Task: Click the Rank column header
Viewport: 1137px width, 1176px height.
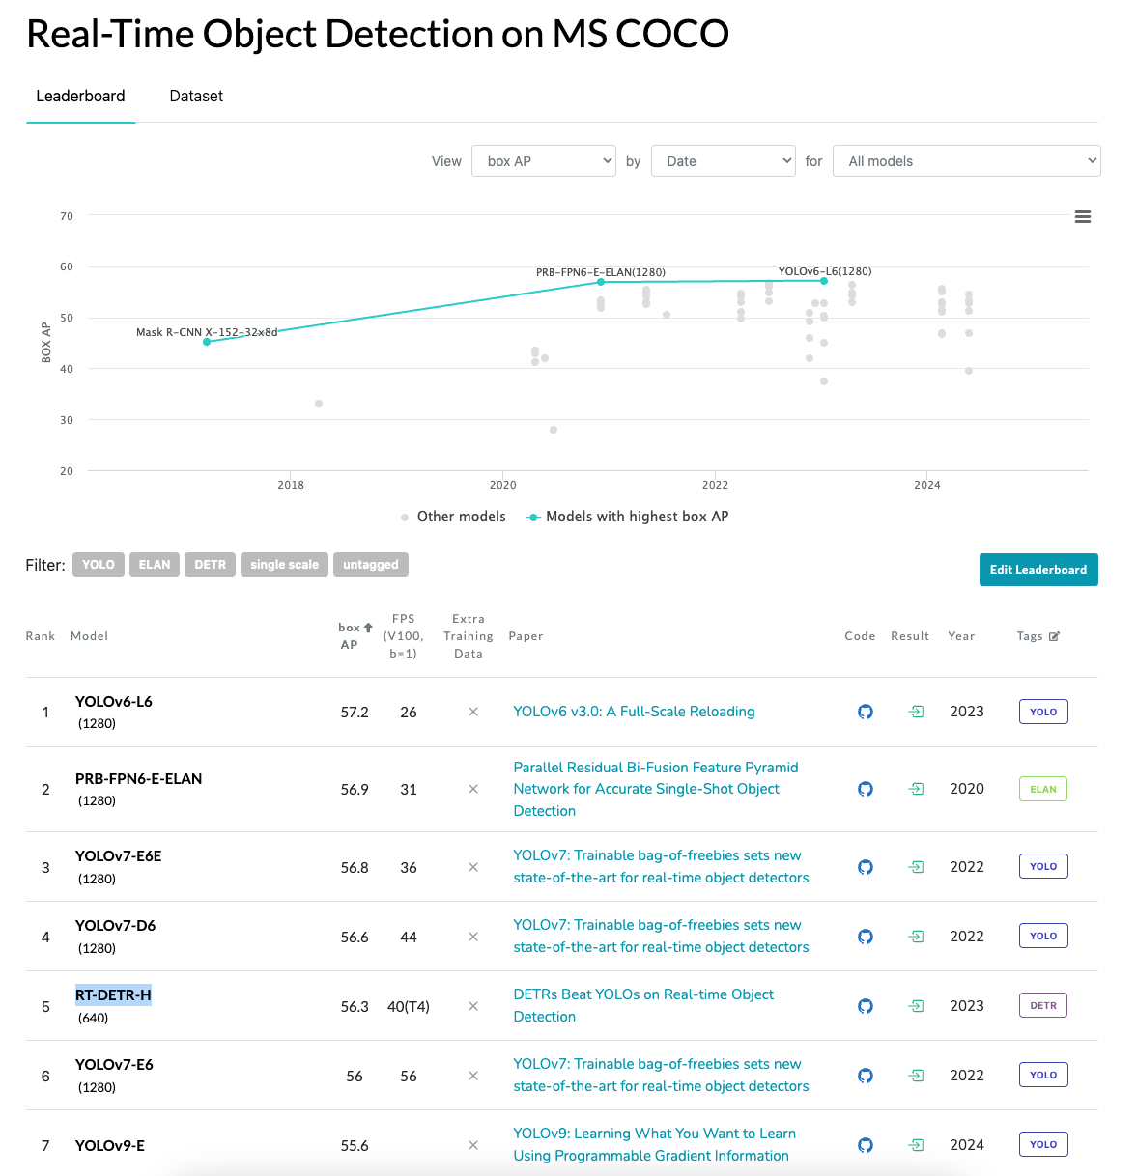Action: (41, 636)
